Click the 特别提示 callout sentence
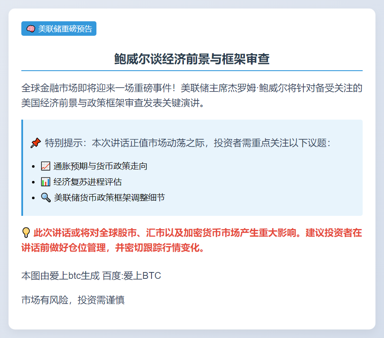 click(188, 143)
